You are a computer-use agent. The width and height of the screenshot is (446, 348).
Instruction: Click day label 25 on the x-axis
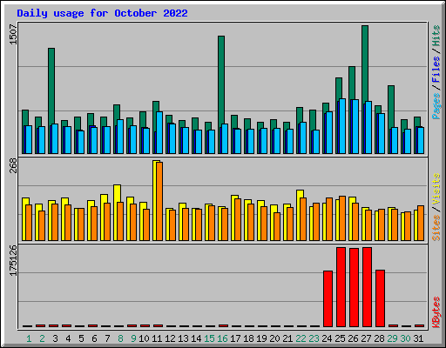coord(340,338)
